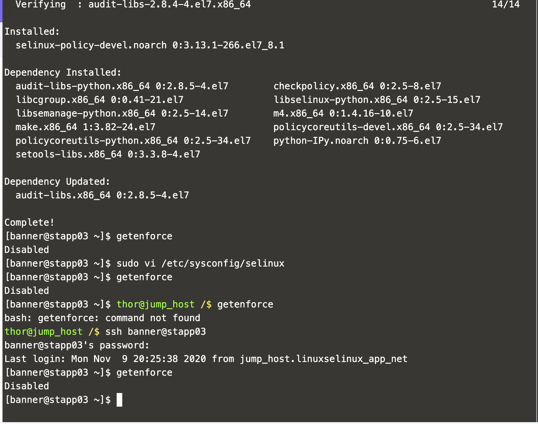This screenshot has height=424, width=538.
Task: Click the "ssh banner@stapp03" command text
Action: click(x=155, y=332)
